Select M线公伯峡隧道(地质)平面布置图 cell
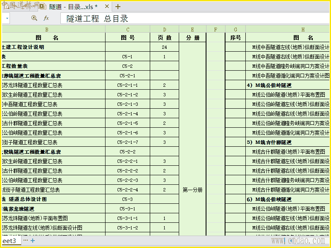This screenshot has height=248, width=331. (x=288, y=209)
